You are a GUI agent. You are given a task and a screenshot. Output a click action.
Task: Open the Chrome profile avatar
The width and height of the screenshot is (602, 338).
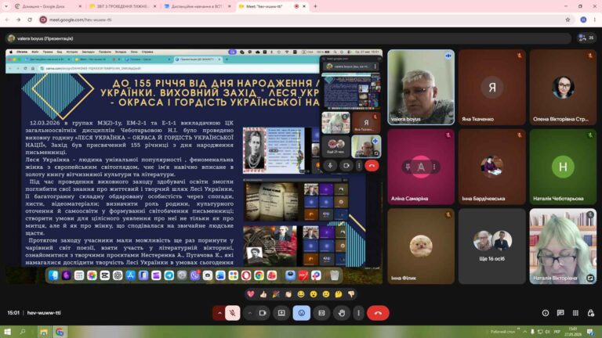pos(583,20)
